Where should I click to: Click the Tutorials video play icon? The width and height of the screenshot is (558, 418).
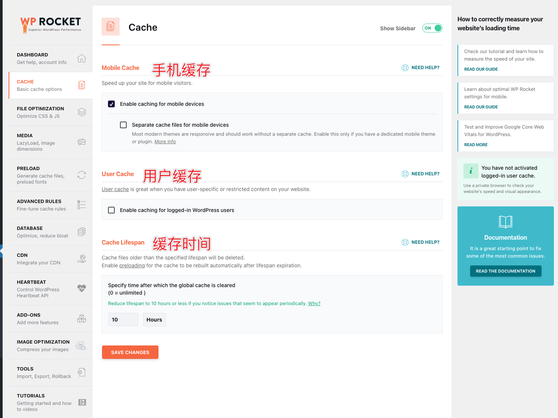click(x=82, y=402)
